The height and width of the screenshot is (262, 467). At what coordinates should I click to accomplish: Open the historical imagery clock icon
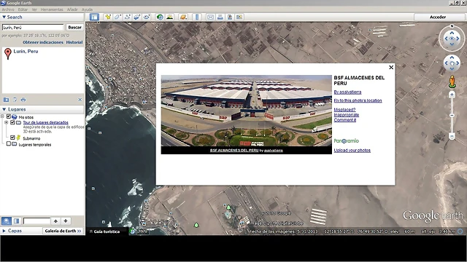coord(160,17)
